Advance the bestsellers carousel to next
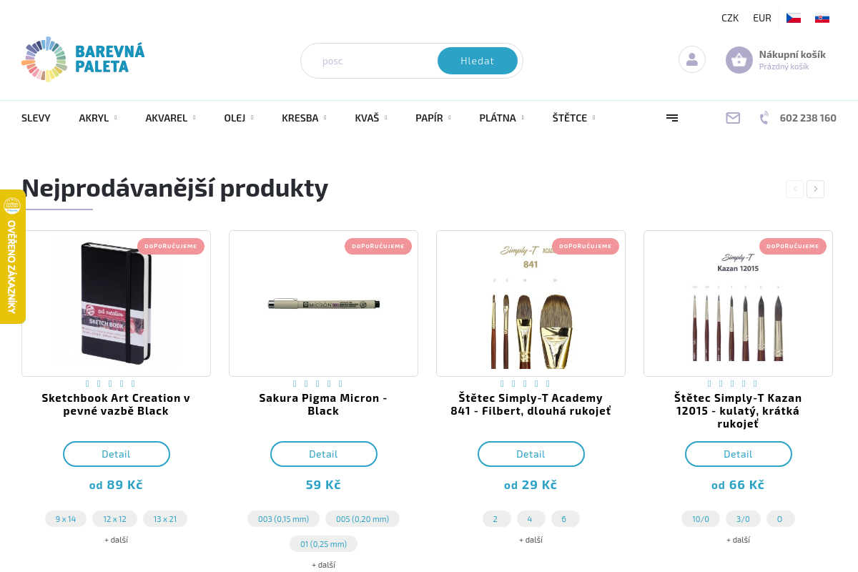This screenshot has width=858, height=572. 815,189
